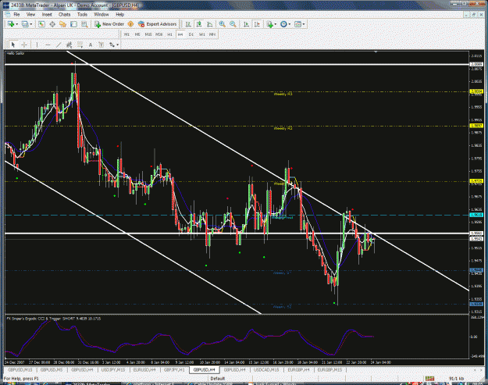Open the Data Window crosshair-circle icon

click(52, 24)
